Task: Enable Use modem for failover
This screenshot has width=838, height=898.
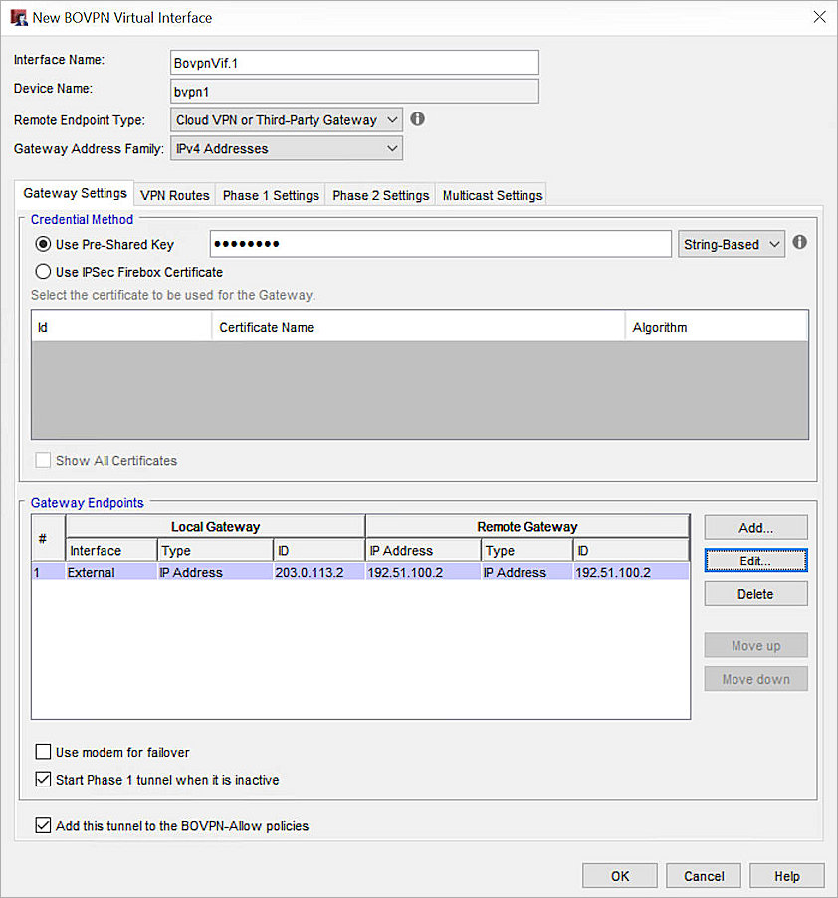Action: coord(43,752)
